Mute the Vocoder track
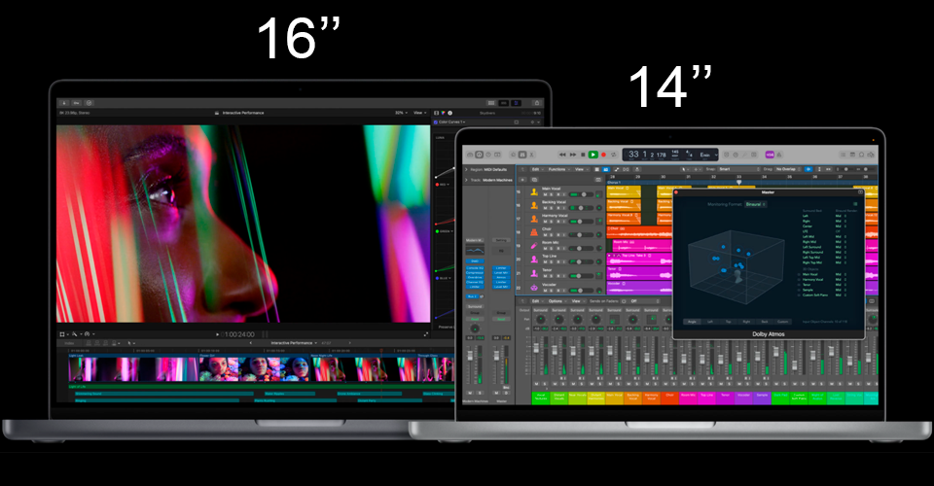The image size is (934, 486). [545, 291]
